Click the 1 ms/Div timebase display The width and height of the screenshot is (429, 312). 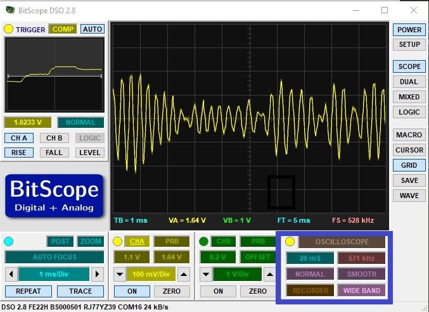point(54,274)
